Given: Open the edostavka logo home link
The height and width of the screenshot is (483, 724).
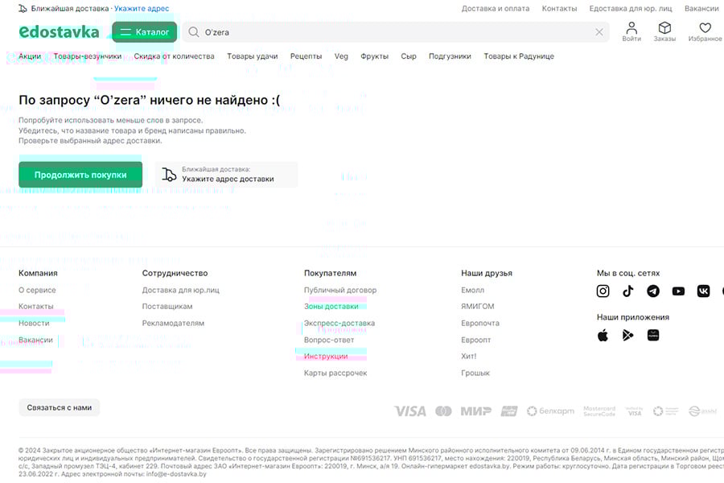Looking at the screenshot, I should [59, 32].
